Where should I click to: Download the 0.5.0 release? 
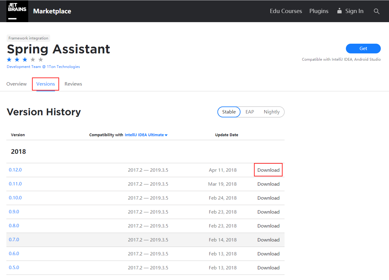tap(268, 267)
